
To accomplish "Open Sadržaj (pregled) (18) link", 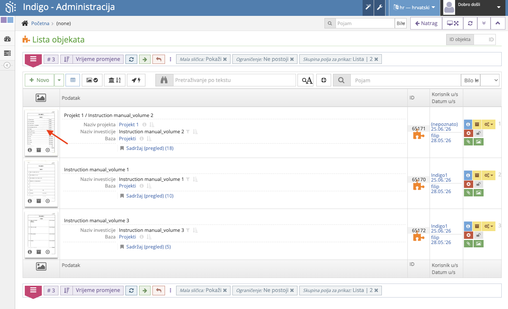I will (x=150, y=148).
